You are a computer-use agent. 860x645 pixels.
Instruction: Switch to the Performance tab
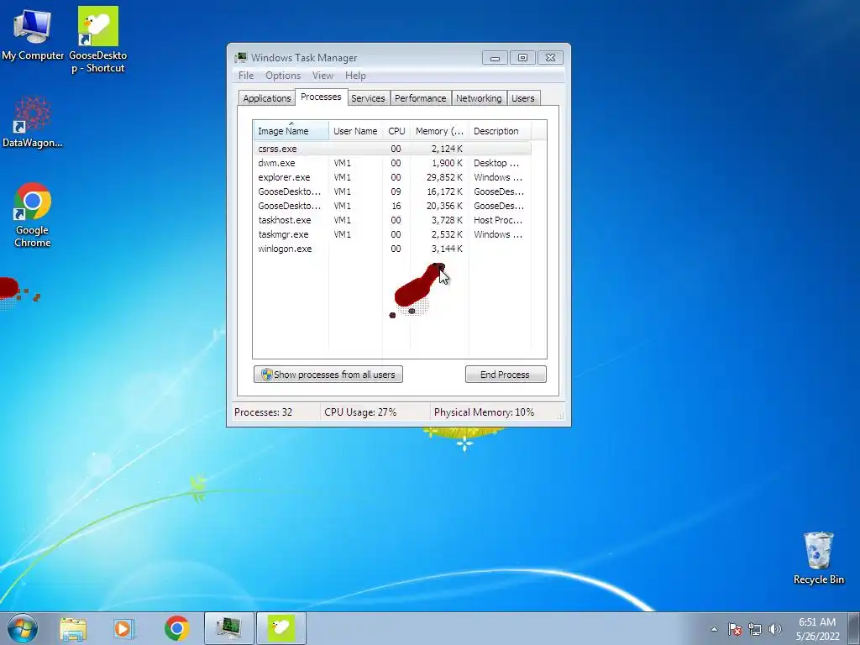[420, 98]
